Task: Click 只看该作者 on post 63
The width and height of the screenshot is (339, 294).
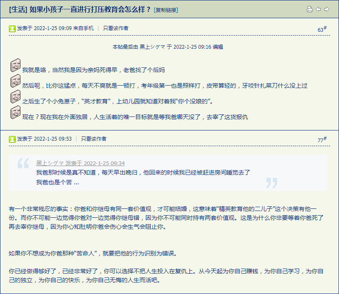Action: coord(116,28)
